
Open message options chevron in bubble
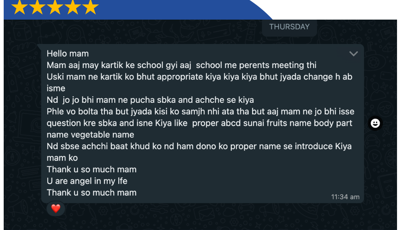[x=353, y=54]
